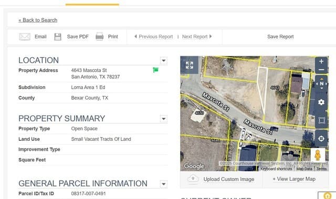Click the 4650 parcel label on map

point(199,113)
